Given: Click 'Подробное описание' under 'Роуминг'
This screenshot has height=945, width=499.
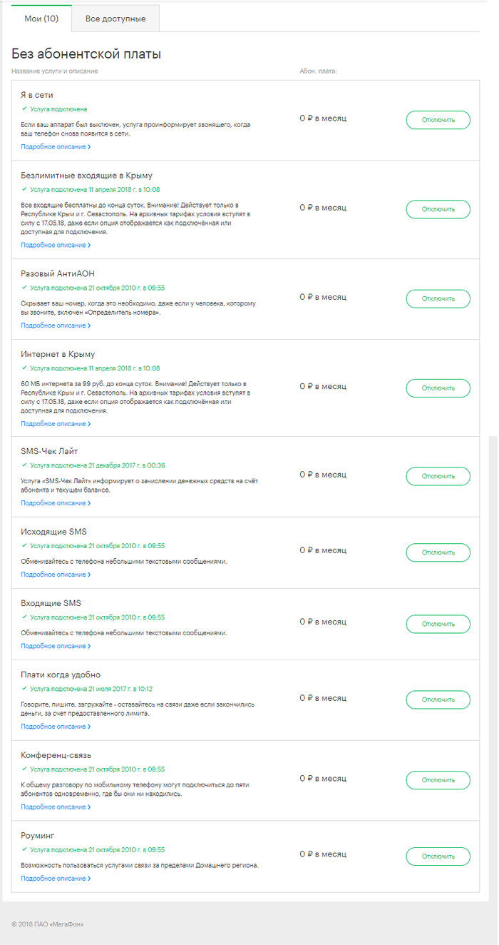Looking at the screenshot, I should [x=56, y=879].
